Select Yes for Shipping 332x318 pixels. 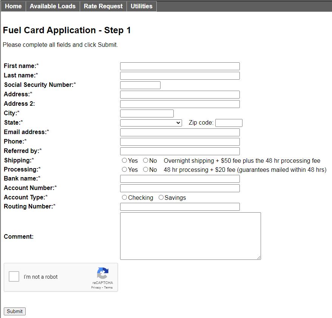click(x=124, y=160)
